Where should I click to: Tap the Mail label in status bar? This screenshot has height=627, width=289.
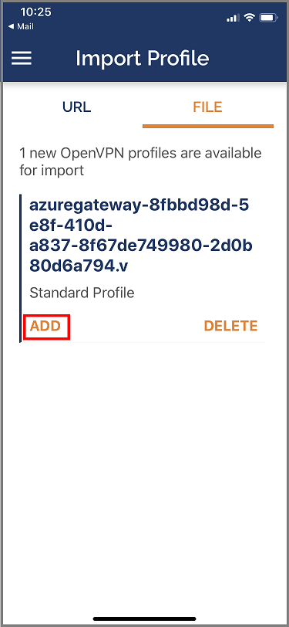tap(25, 27)
